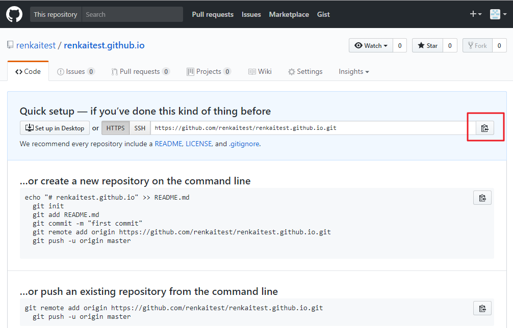
Task: View the forks count 0
Action: coord(499,45)
